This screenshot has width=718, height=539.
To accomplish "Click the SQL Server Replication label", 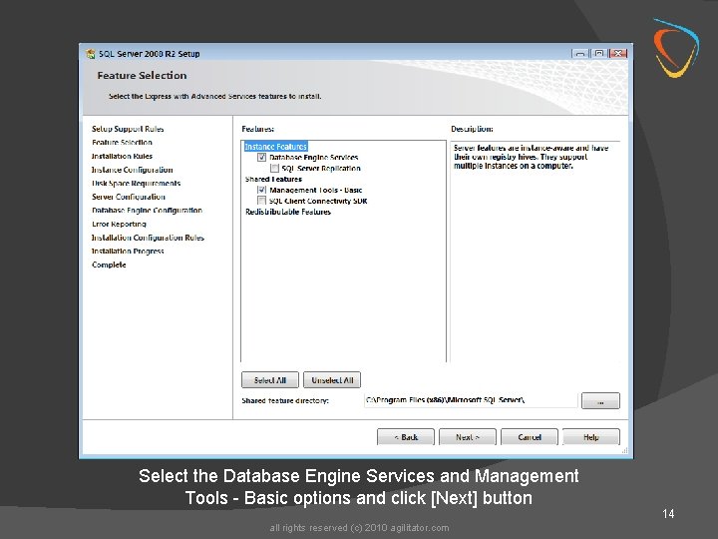I will [321, 169].
